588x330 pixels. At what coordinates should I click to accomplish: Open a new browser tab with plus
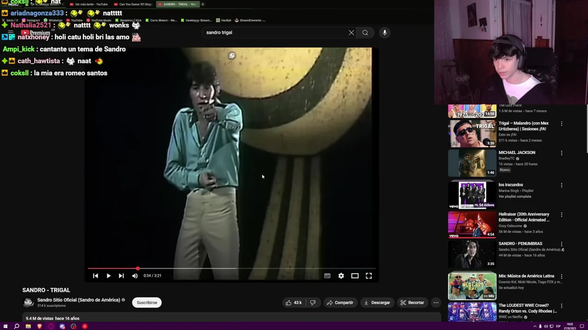203,4
